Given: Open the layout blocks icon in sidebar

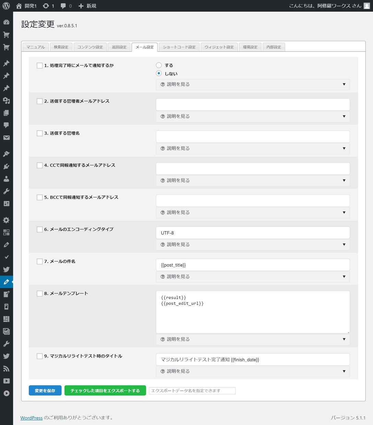Looking at the screenshot, I should coord(6,319).
